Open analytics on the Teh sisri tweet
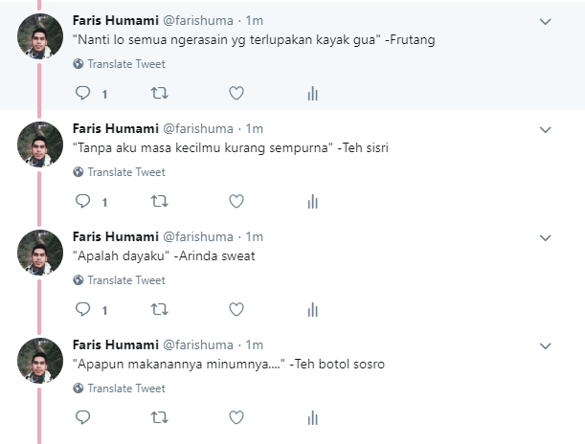This screenshot has width=585, height=444. [312, 202]
